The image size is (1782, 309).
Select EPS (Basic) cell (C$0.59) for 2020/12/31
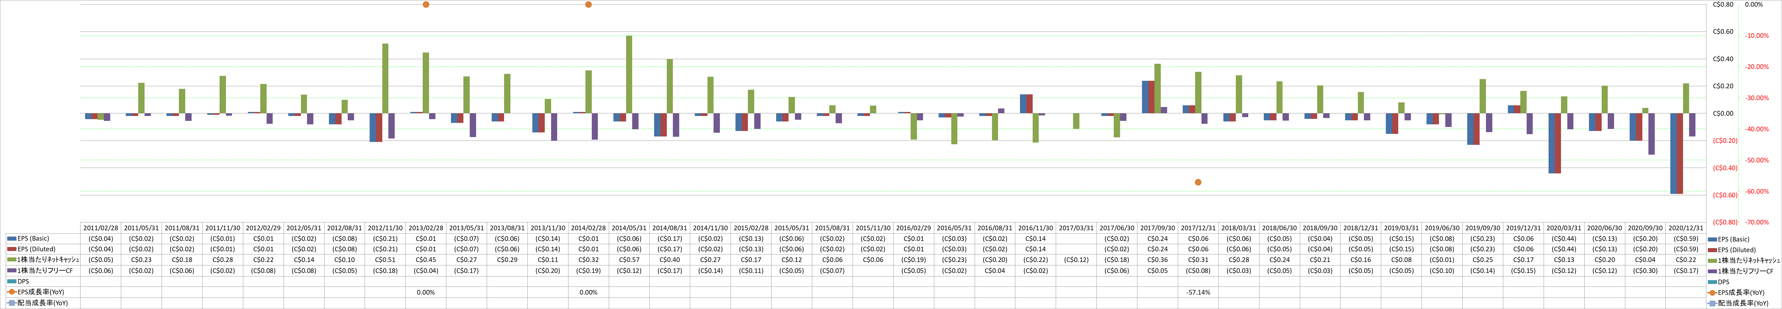[1686, 239]
